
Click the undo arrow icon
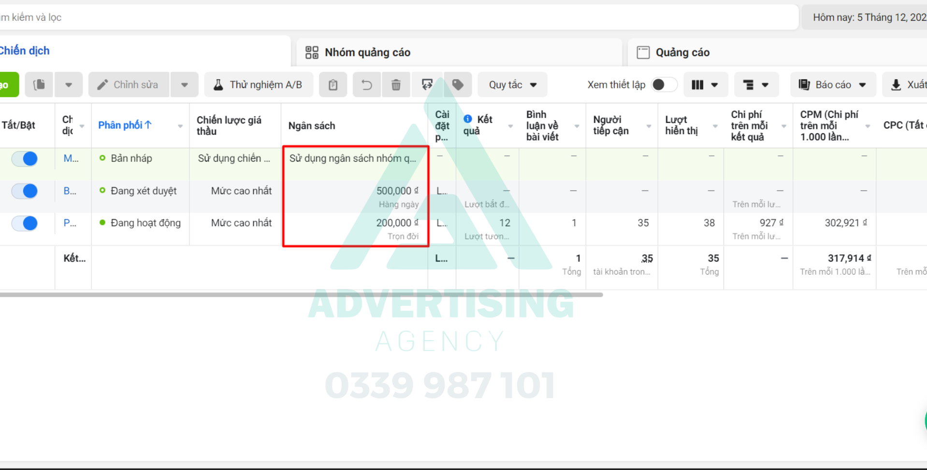(367, 85)
